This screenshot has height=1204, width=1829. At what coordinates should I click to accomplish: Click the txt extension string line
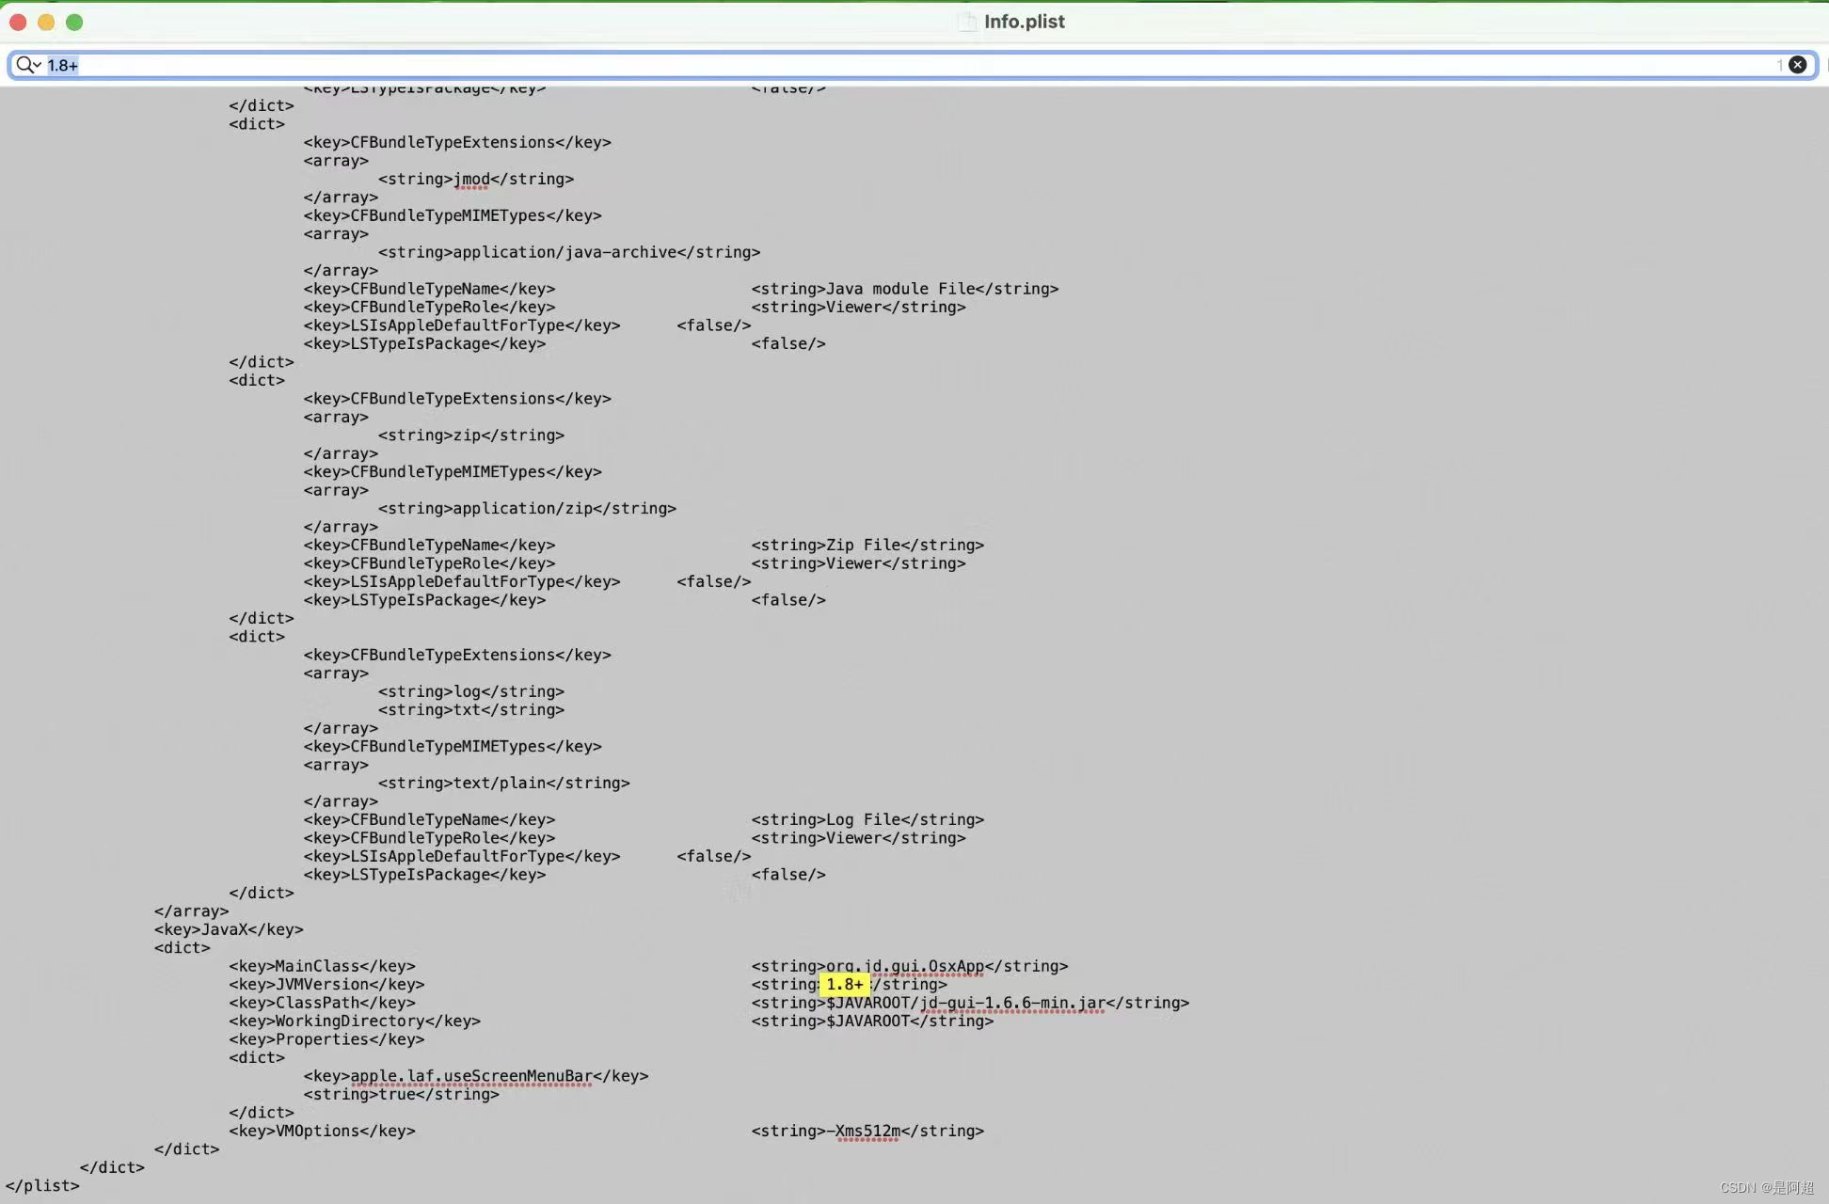[x=471, y=709]
